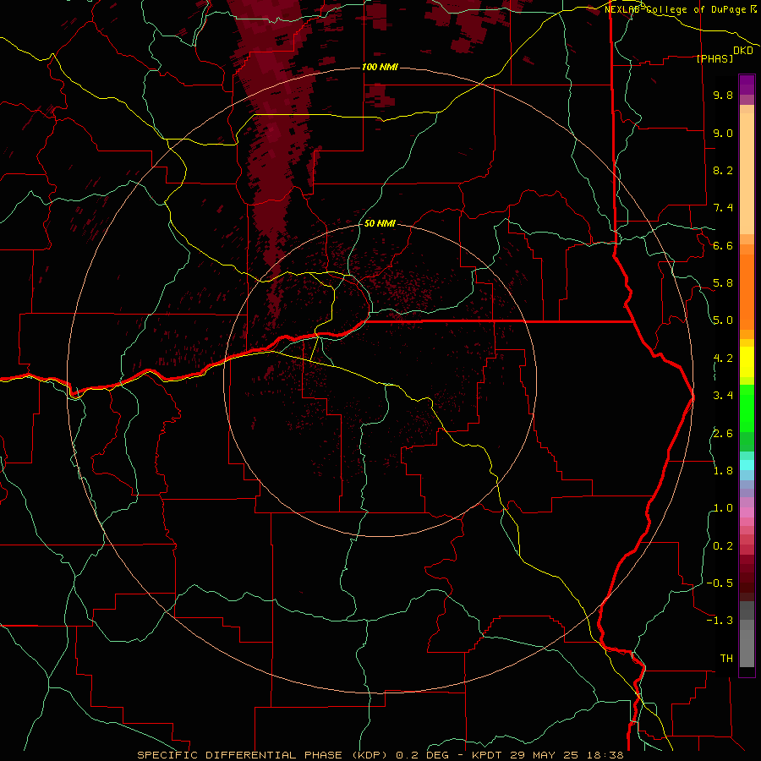This screenshot has width=761, height=761.
Task: Click the bright green segment of the color bar
Action: click(x=747, y=408)
